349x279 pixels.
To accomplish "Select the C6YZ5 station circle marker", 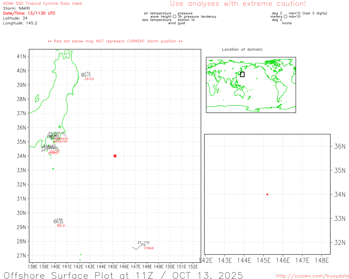I will (83, 75).
